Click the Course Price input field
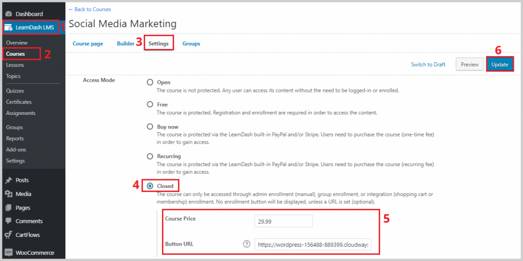Image resolution: width=523 pixels, height=261 pixels. point(283,221)
